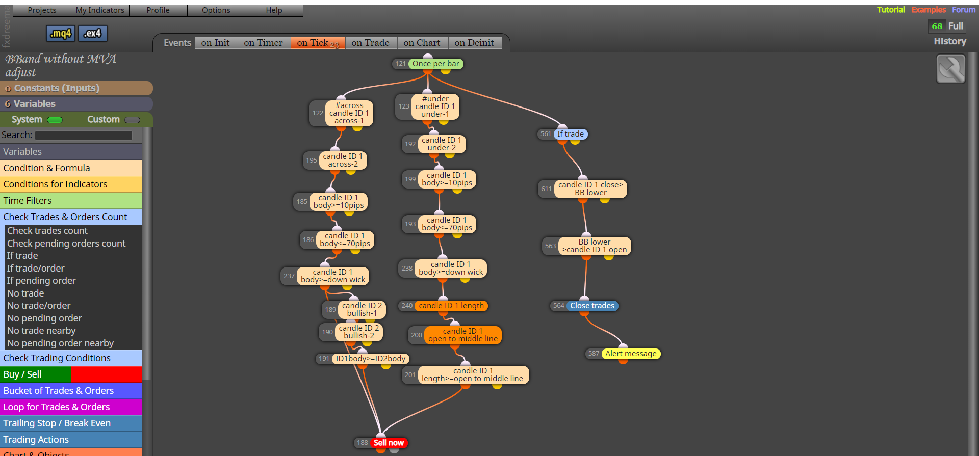
Task: Click in the Search input field
Action: coord(84,136)
